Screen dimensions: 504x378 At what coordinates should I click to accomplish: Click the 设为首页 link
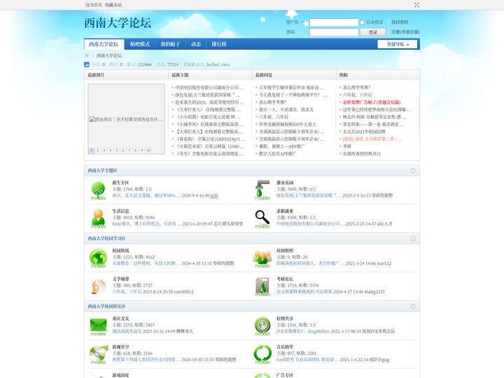point(94,5)
